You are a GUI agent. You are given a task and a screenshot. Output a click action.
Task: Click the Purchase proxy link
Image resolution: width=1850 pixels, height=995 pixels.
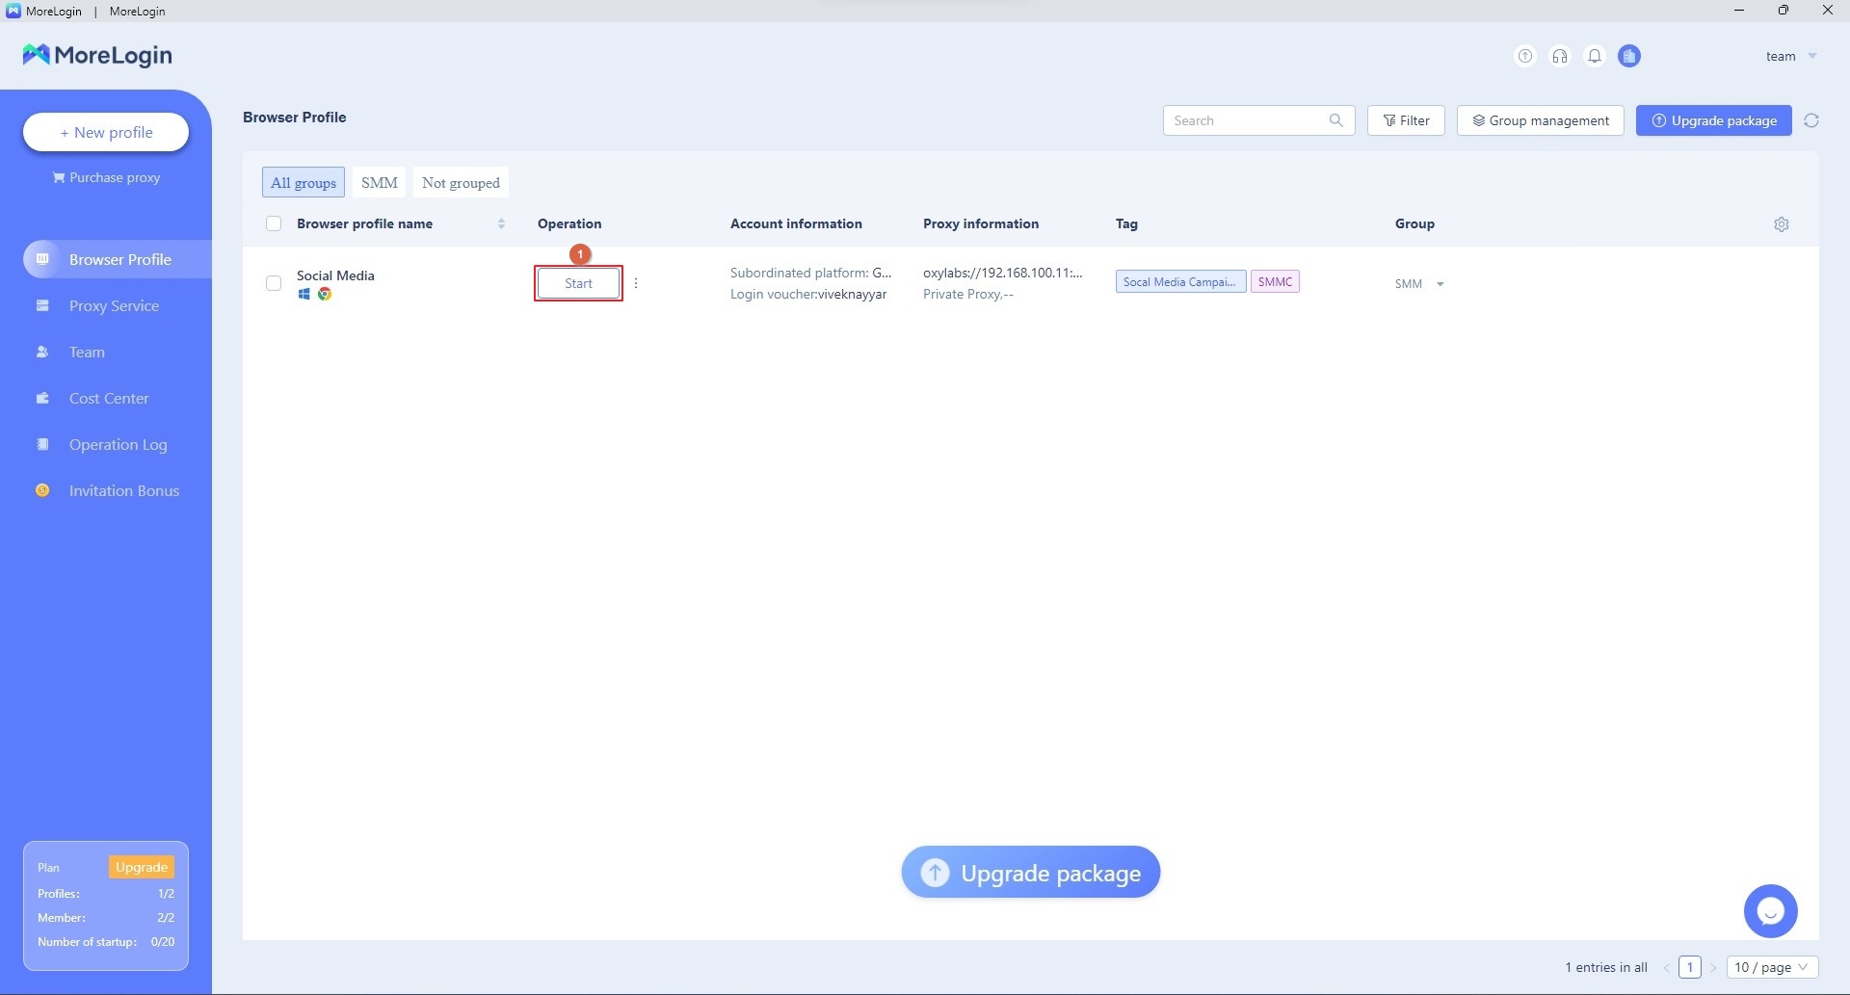(106, 177)
